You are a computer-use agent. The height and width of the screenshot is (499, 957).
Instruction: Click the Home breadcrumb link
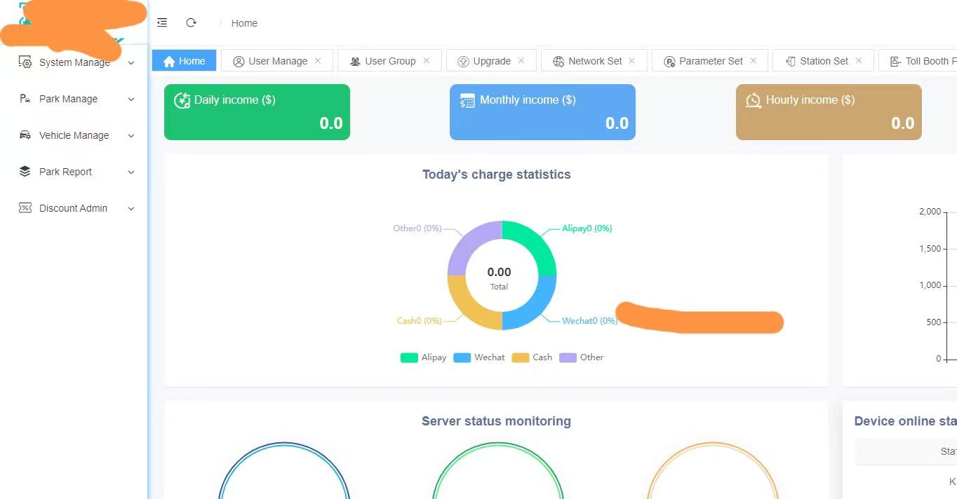tap(244, 23)
